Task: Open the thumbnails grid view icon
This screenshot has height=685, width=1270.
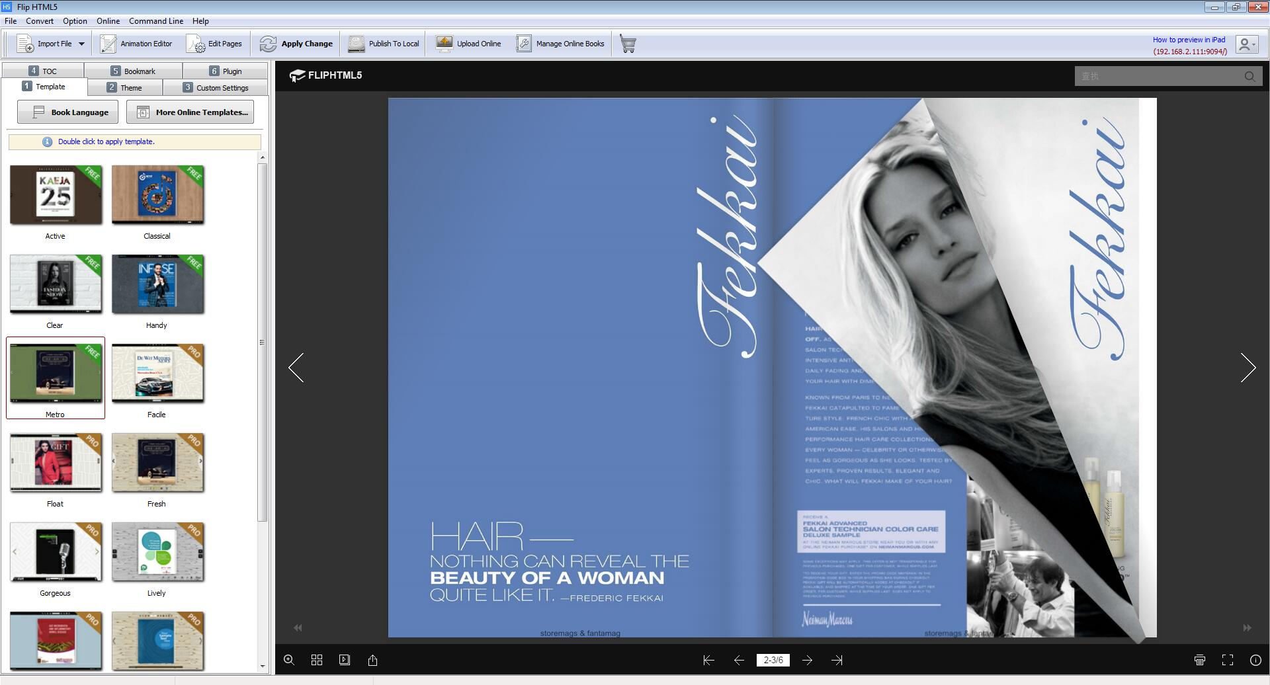Action: (x=317, y=660)
